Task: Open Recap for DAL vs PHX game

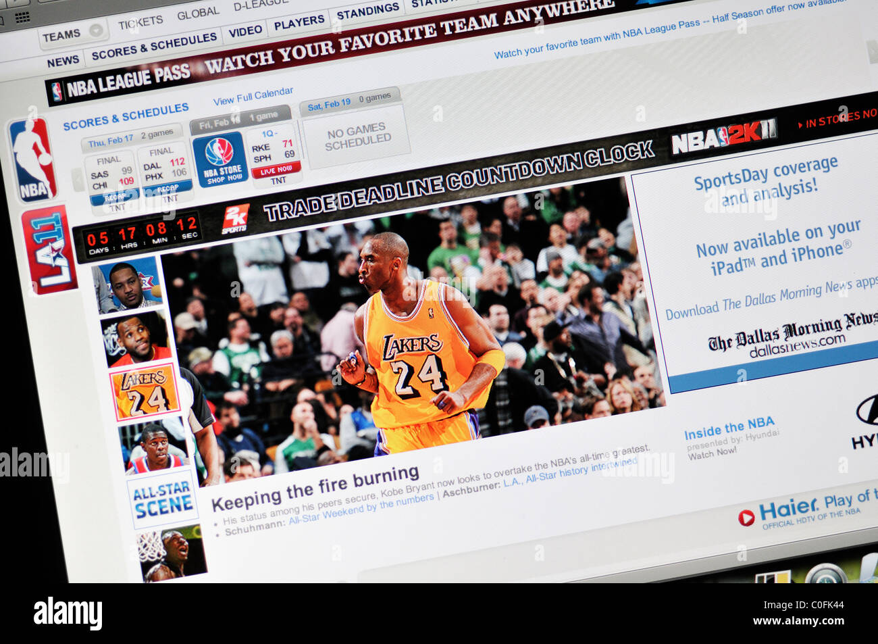Action: click(167, 189)
